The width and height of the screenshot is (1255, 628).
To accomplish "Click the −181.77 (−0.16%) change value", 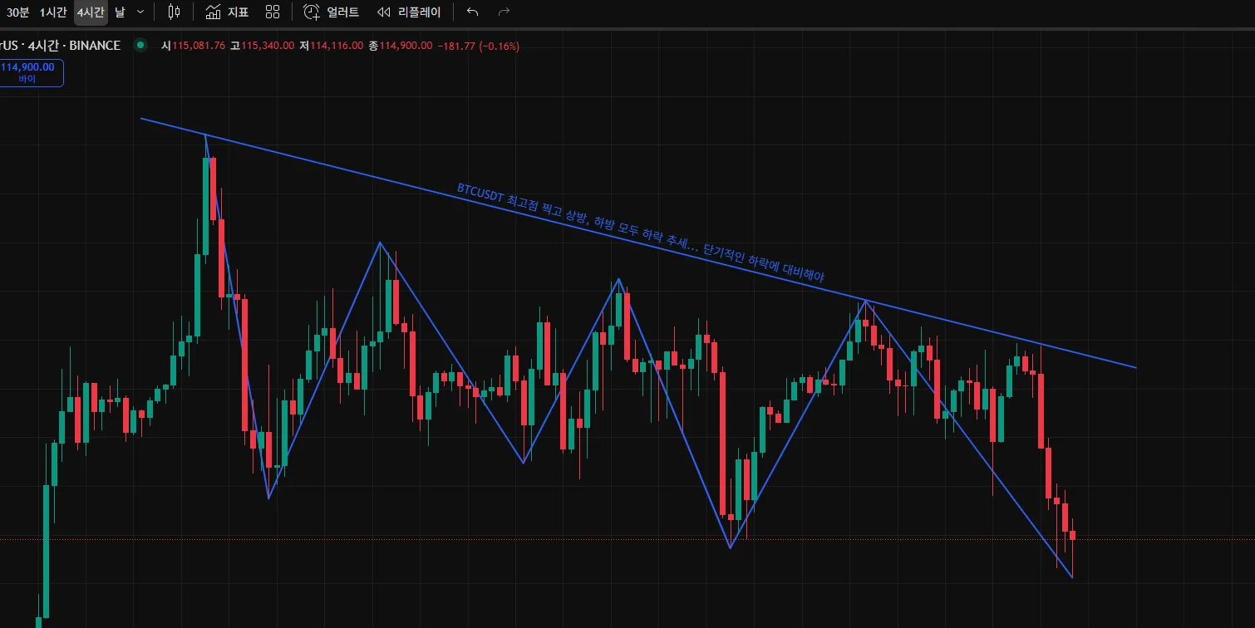I will (479, 46).
